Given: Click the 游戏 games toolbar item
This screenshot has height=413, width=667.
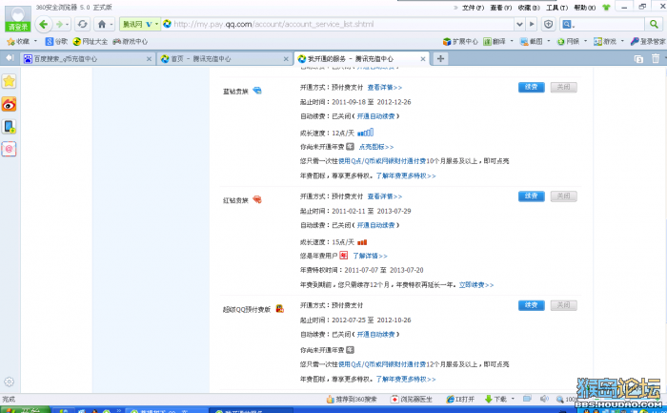Looking at the screenshot, I should (605, 41).
